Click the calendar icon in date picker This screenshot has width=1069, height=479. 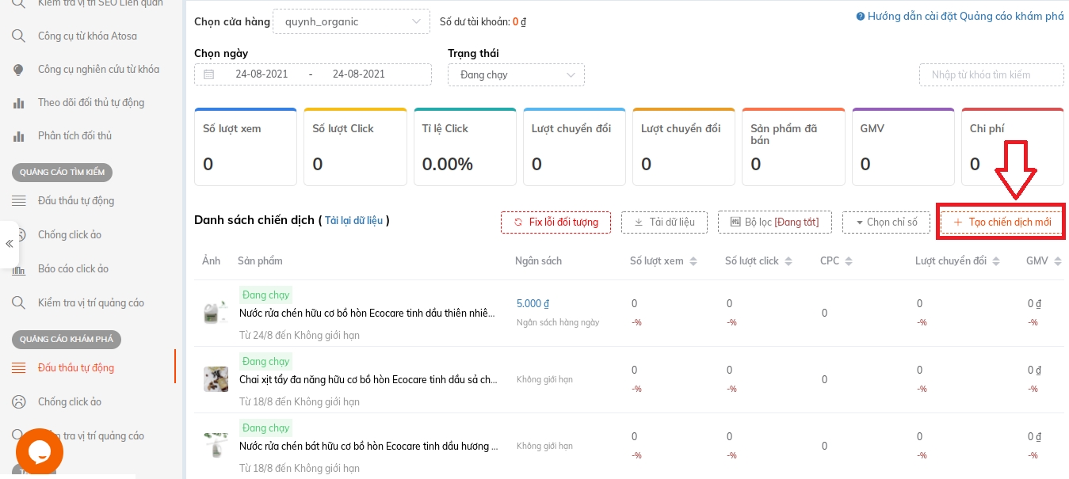[x=209, y=74]
